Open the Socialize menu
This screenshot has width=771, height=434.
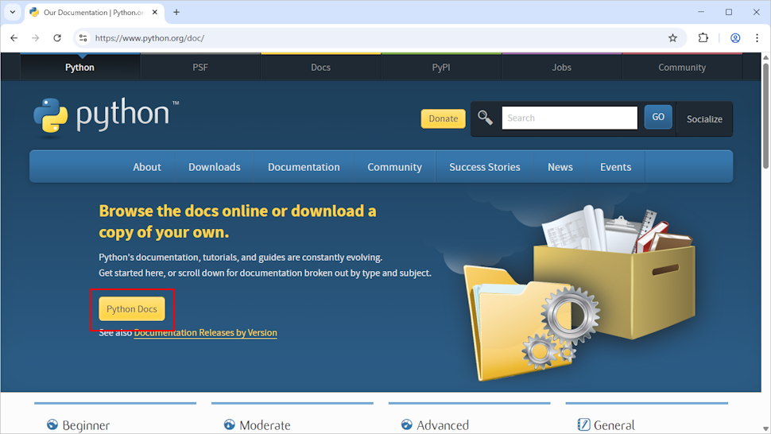click(x=704, y=119)
